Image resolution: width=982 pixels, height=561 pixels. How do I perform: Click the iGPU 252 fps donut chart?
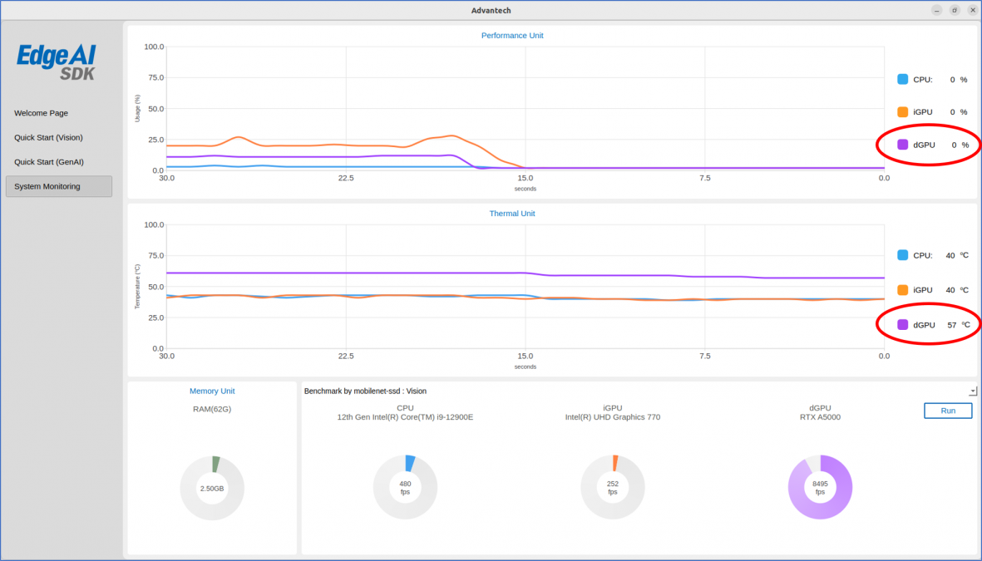(613, 487)
